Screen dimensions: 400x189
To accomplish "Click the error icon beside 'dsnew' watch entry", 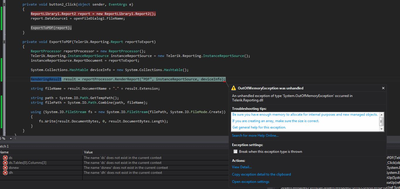I will [5, 168].
